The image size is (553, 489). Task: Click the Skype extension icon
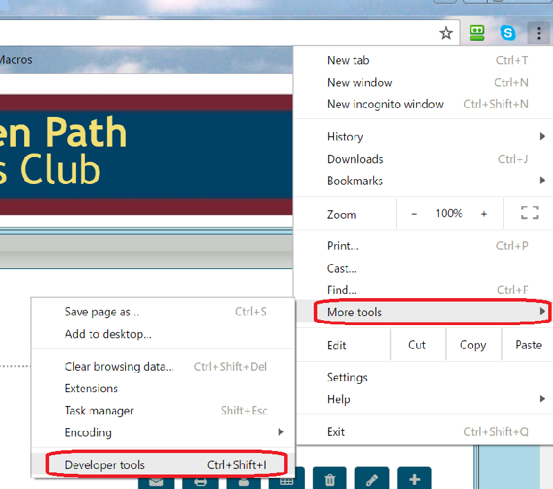(508, 33)
